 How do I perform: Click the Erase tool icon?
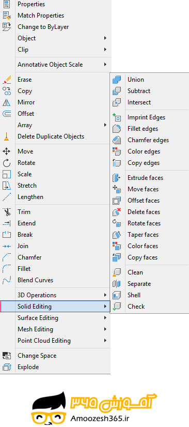7,80
